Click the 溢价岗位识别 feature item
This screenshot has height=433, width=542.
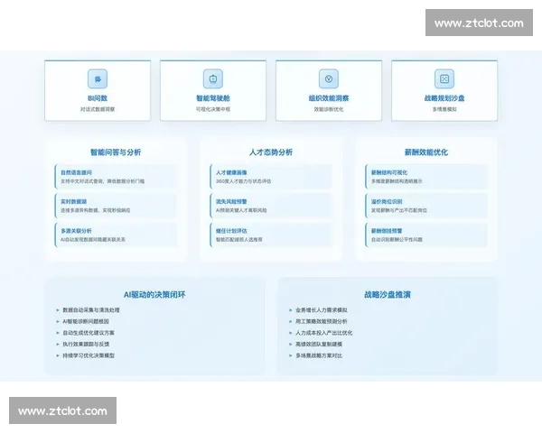[x=426, y=206]
